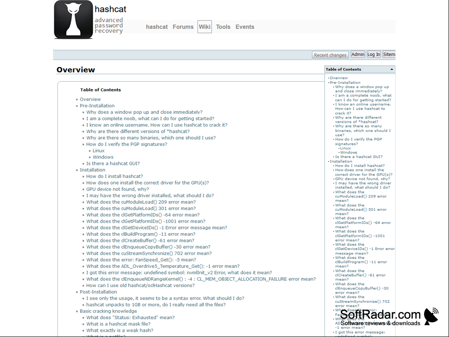Open 'I am a complete noob' main link
The image size is (449, 337).
pos(150,118)
